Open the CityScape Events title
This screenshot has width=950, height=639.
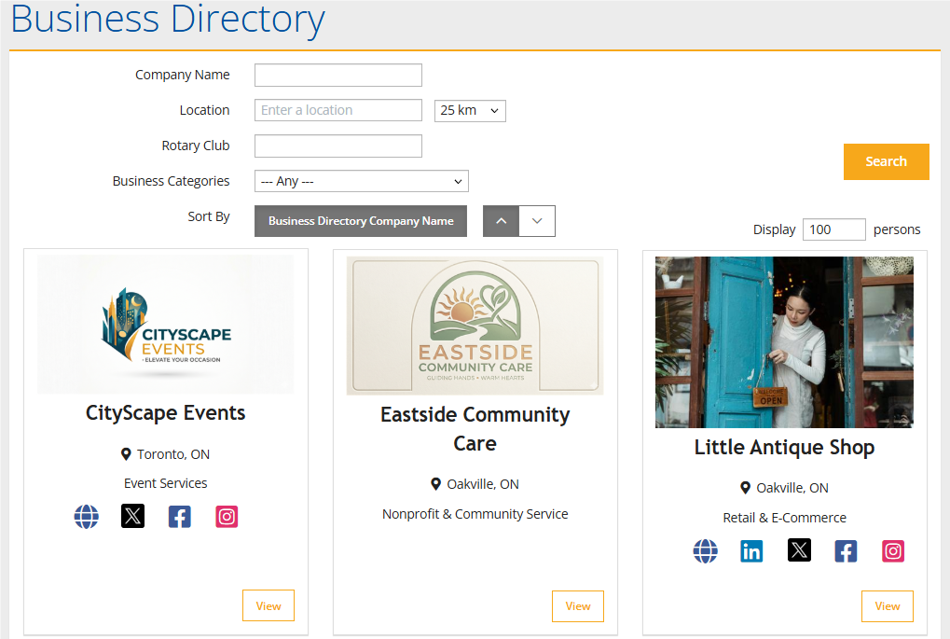[x=165, y=413]
